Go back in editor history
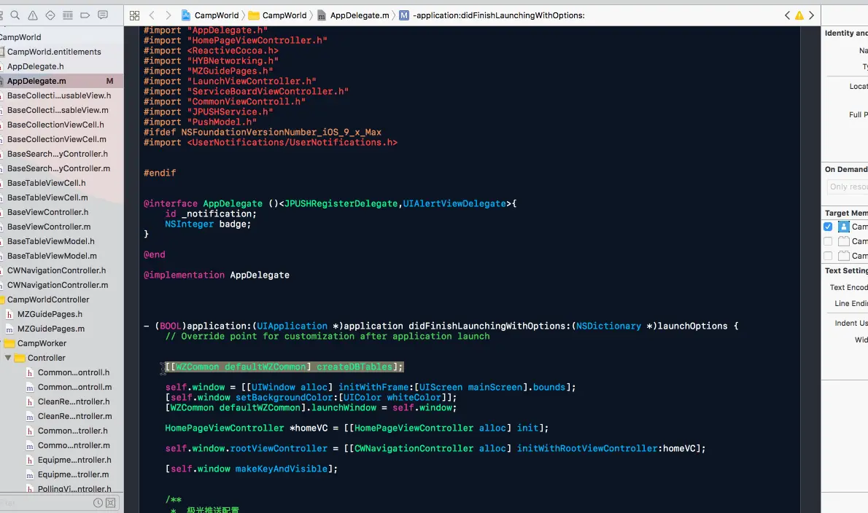This screenshot has height=513, width=868. 152,15
